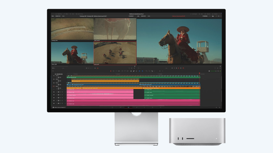Viewport: 273px width, 153px height.
Task: Select the horse legs close-up multicam angle
Action: click(x=115, y=29)
